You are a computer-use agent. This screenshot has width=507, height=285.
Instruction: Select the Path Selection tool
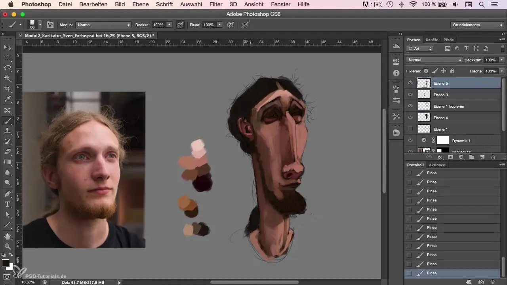point(7,215)
